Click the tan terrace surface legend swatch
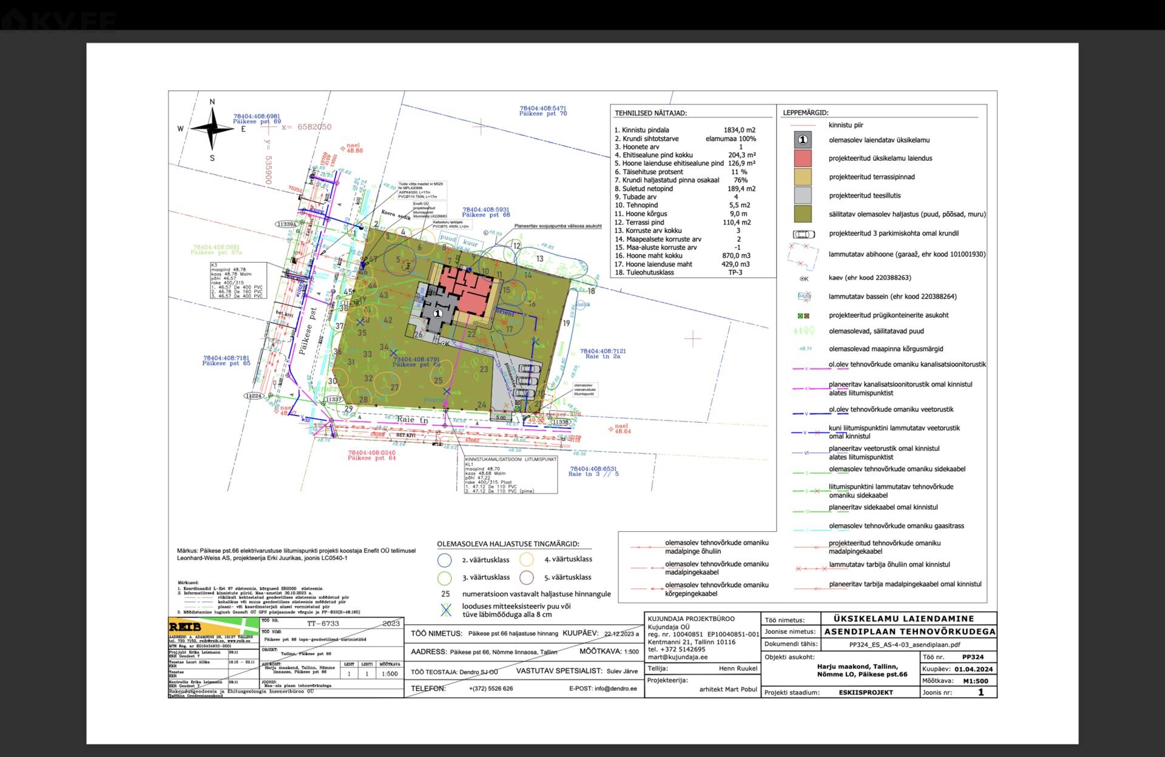Viewport: 1165px width, 757px height. [802, 177]
